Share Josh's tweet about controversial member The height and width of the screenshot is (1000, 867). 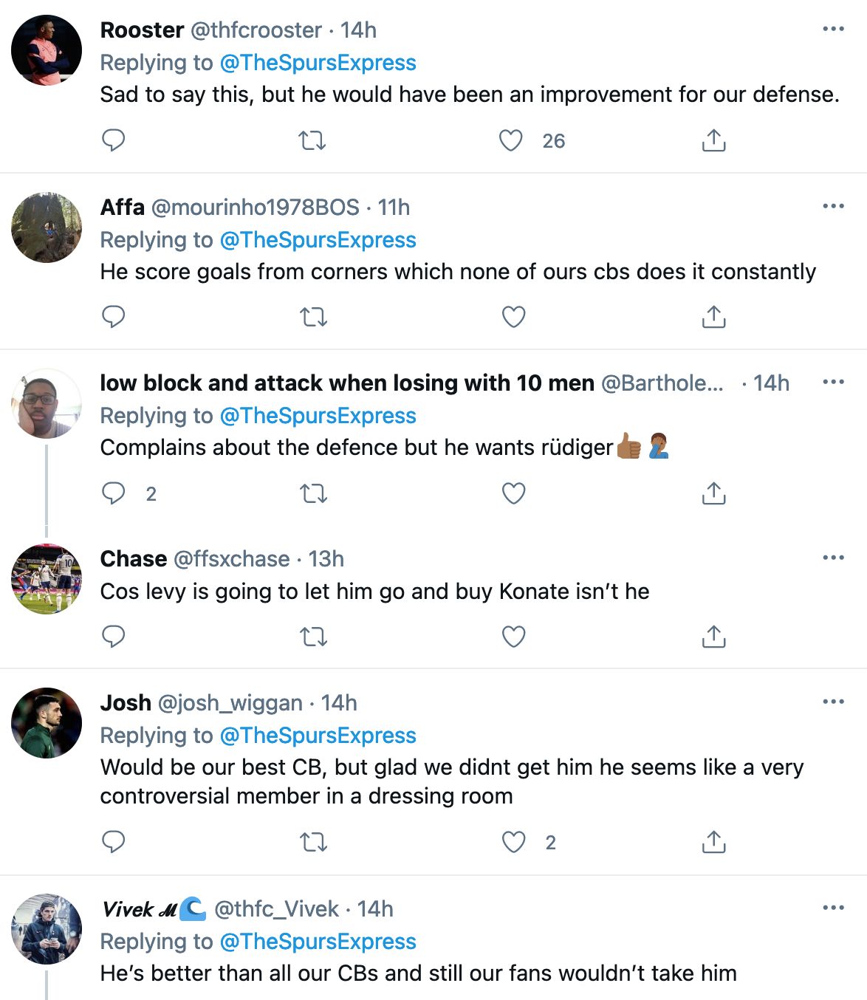(713, 842)
